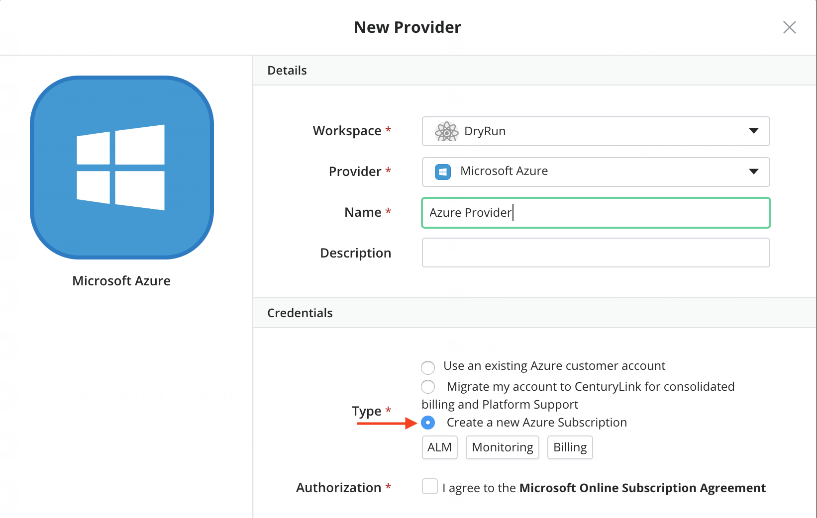
Task: Open the Provider dropdown arrow
Action: click(754, 172)
